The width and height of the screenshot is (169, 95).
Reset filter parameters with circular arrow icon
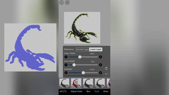[x=106, y=68]
